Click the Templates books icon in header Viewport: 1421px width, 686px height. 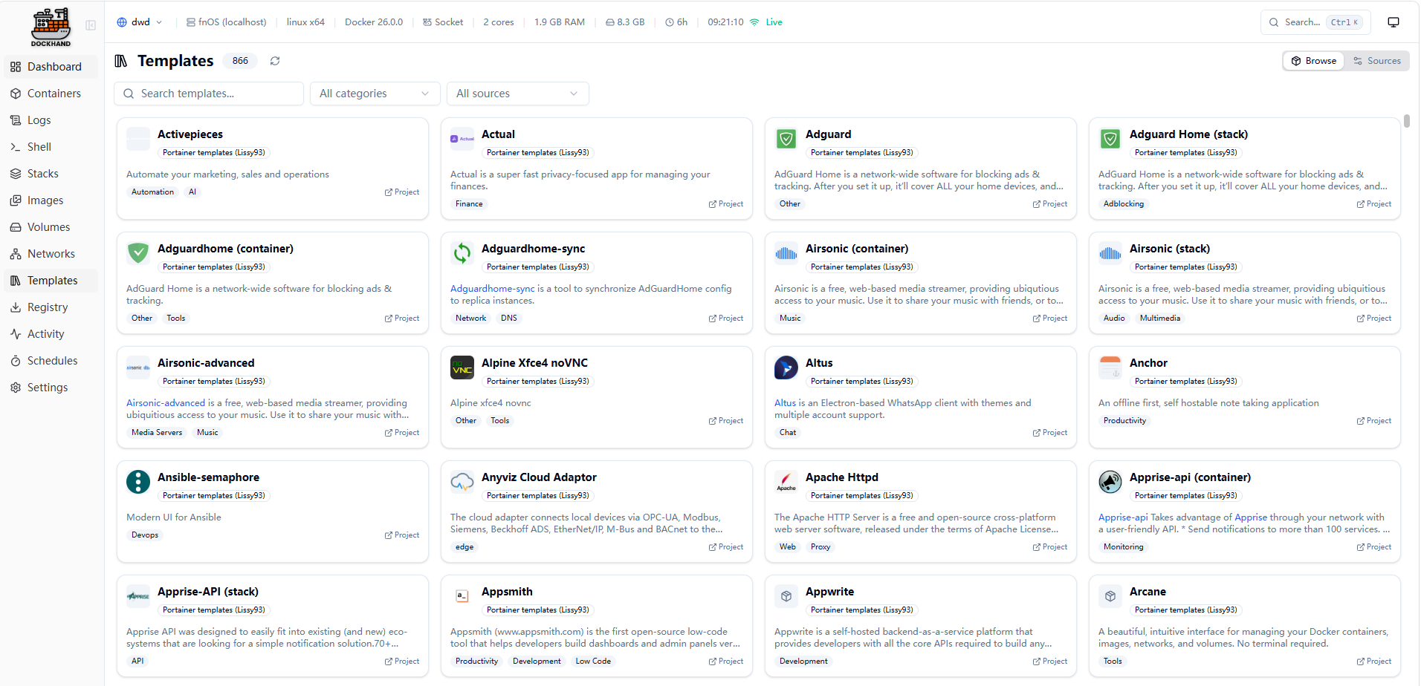point(121,61)
